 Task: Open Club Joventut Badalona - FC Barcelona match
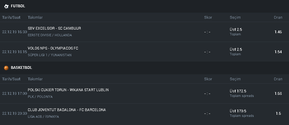(67, 110)
